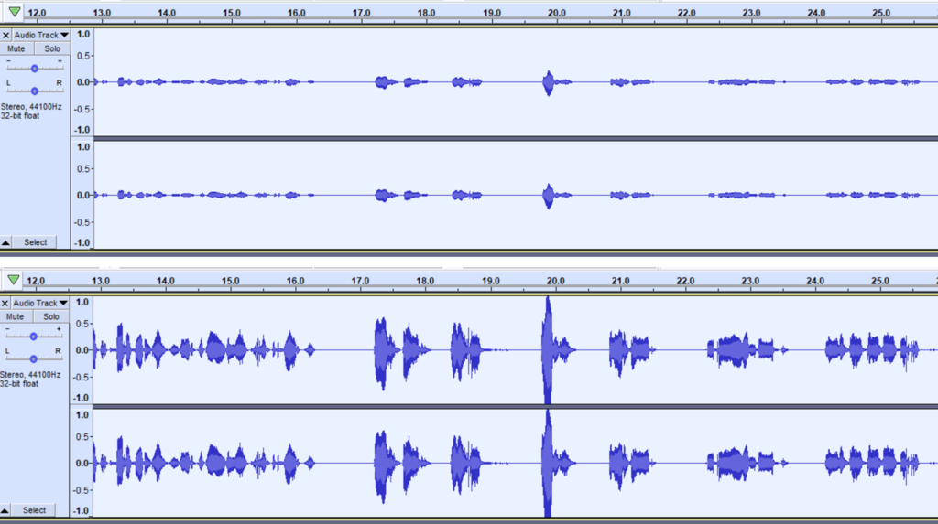Click the gain plus sign on the upper track

pyautogui.click(x=60, y=61)
